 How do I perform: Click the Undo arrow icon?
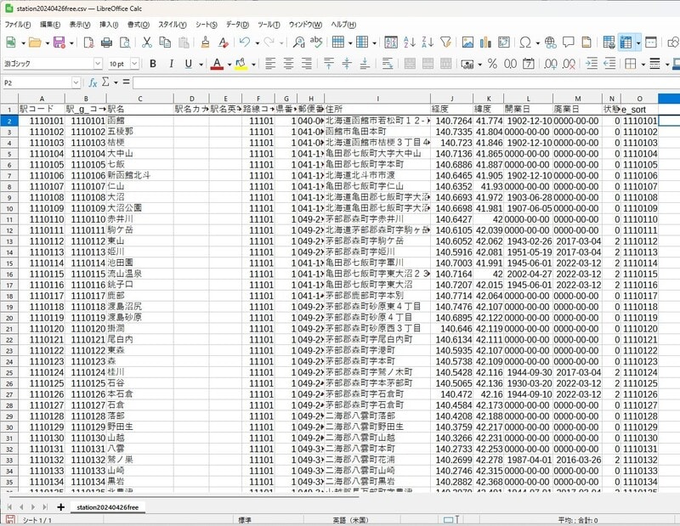tap(245, 42)
